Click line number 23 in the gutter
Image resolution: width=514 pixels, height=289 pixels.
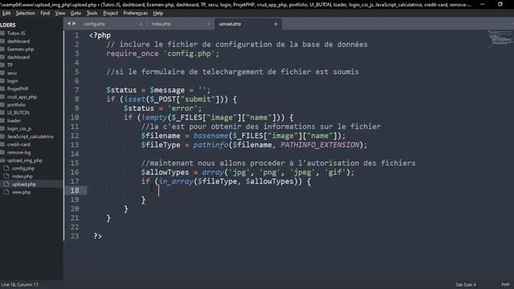pyautogui.click(x=75, y=236)
